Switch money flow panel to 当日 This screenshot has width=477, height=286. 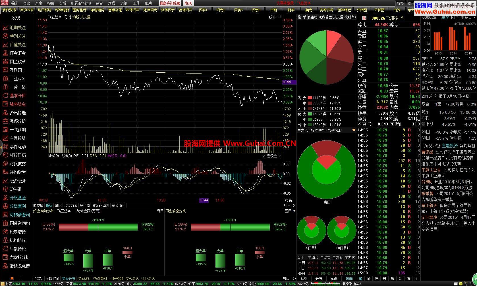pos(160,211)
